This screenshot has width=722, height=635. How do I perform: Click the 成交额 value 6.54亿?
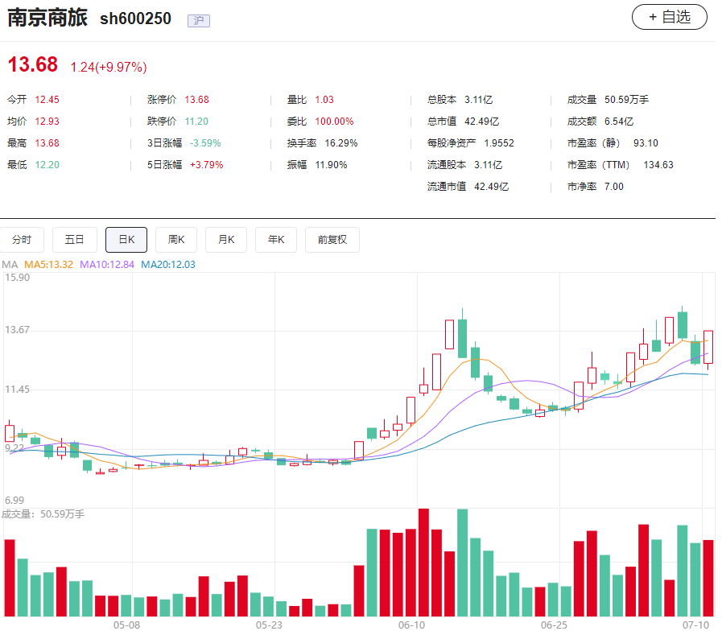point(619,121)
